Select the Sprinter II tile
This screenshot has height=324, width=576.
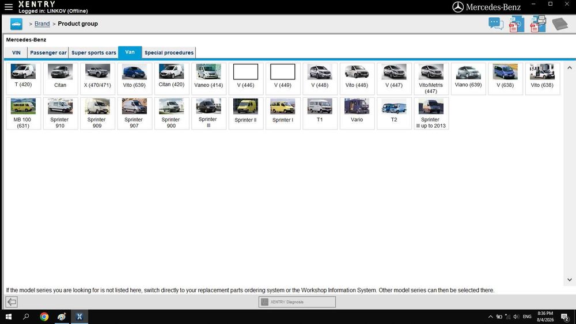(246, 113)
